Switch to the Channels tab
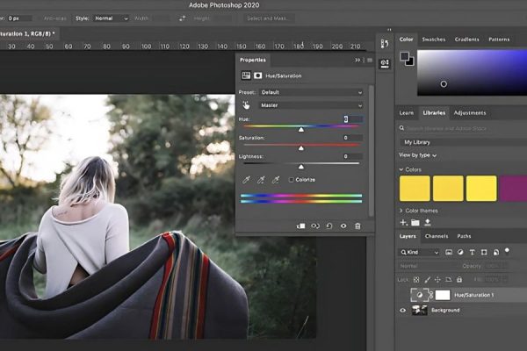The width and height of the screenshot is (527, 351). tap(437, 236)
